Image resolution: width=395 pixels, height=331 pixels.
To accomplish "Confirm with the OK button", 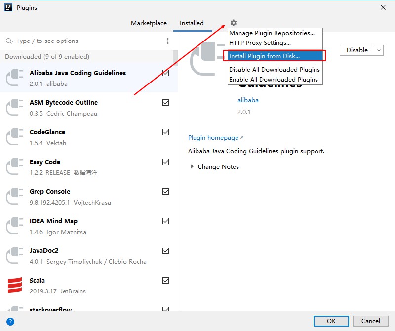I will (x=331, y=321).
